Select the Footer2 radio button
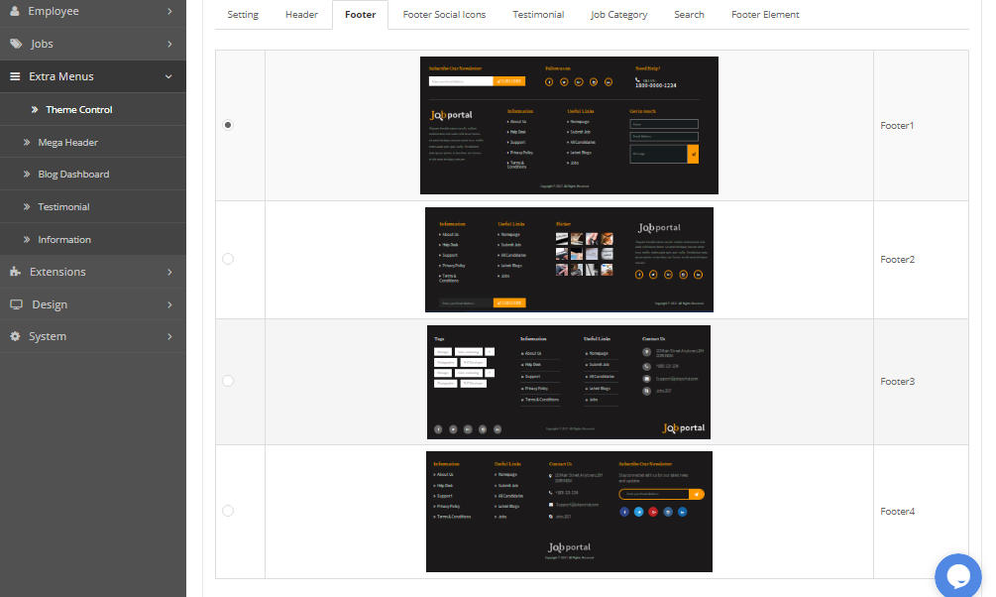996x597 pixels. coord(228,259)
